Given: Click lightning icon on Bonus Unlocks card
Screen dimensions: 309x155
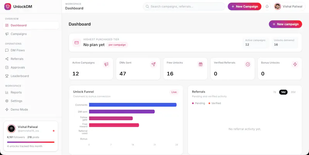Looking at the screenshot, I should [x=295, y=64].
